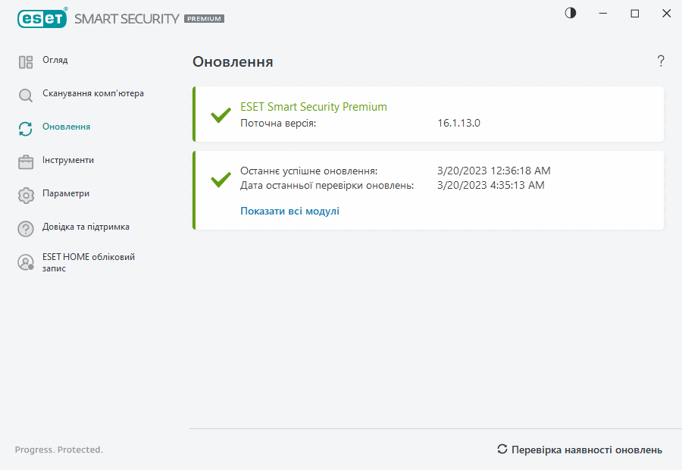Select Сканування комп'ютера in sidebar
The image size is (682, 470).
coord(93,93)
